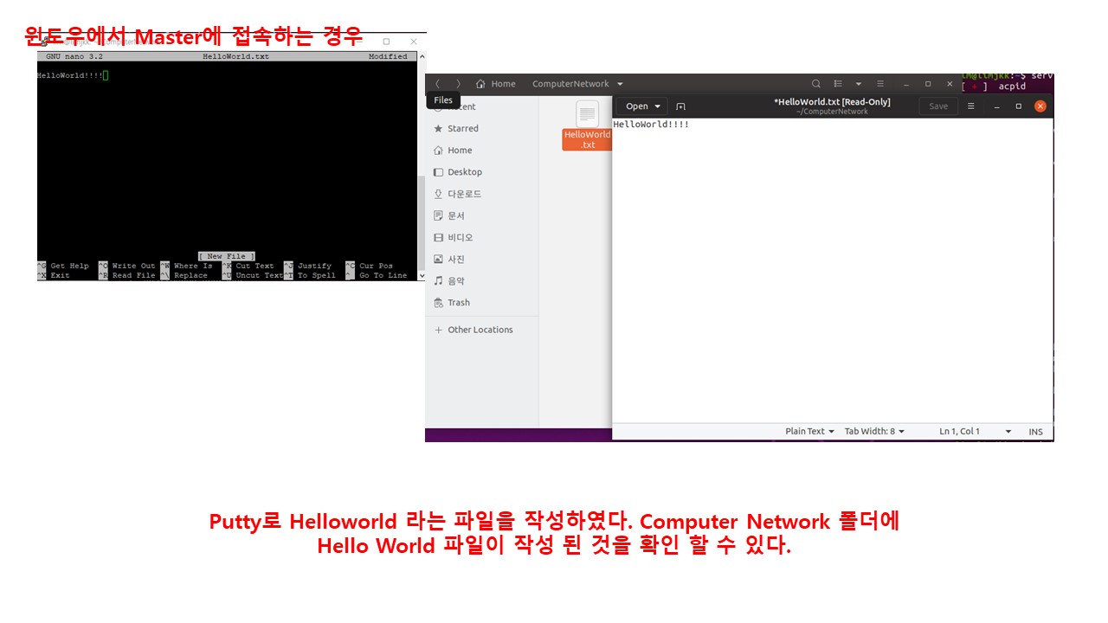The image size is (1108, 623).
Task: Click the *HelloWorld.txt [Read-Only] editor title
Action: [832, 102]
